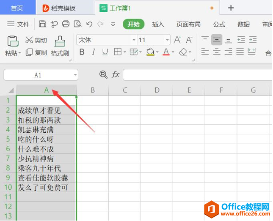Open the Name Box dropdown arrow
Image resolution: width=273 pixels, height=221 pixels.
click(x=75, y=75)
